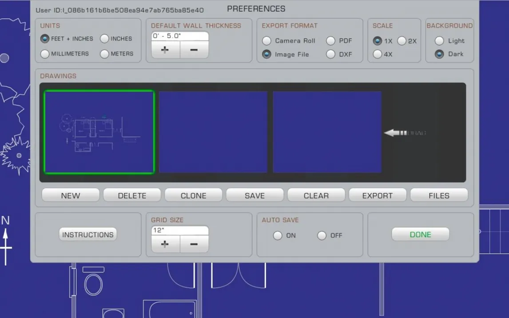Set scale to 2X
This screenshot has height=318, width=509.
click(x=402, y=41)
